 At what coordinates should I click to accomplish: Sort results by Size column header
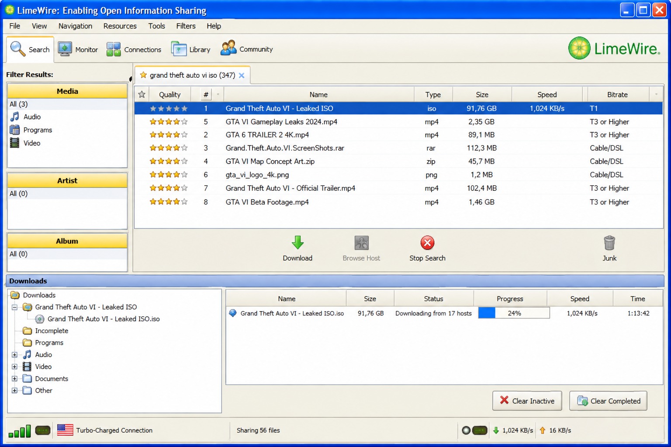coord(482,94)
